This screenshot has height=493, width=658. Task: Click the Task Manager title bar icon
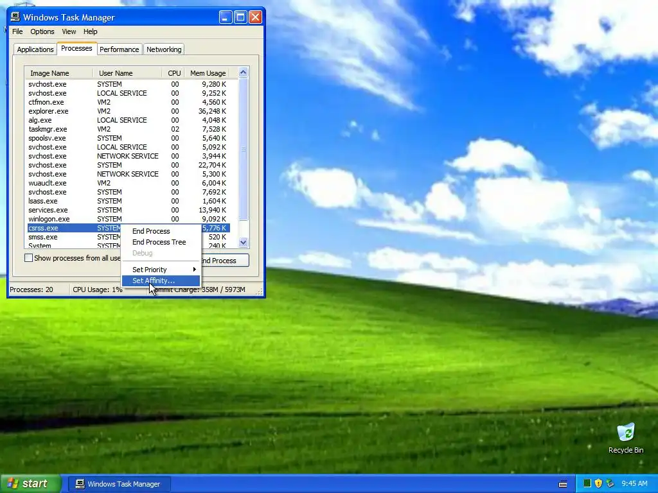[x=15, y=17]
